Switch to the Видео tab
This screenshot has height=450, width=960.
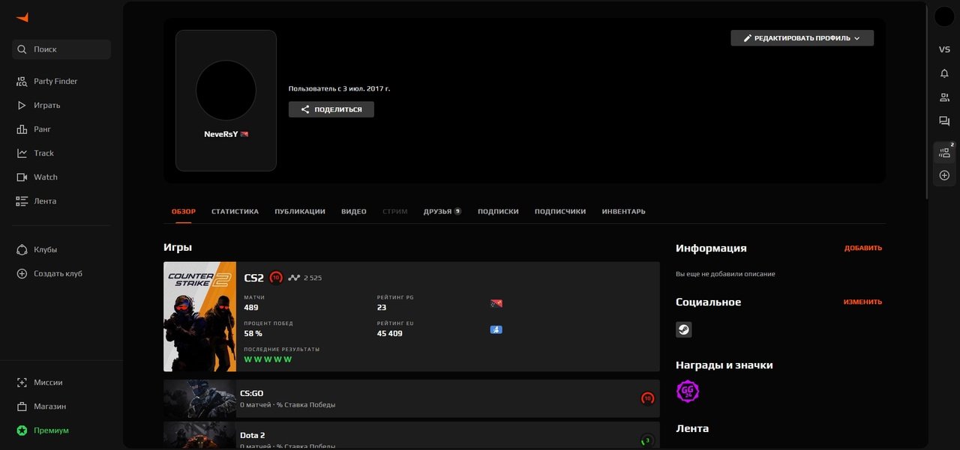click(354, 211)
